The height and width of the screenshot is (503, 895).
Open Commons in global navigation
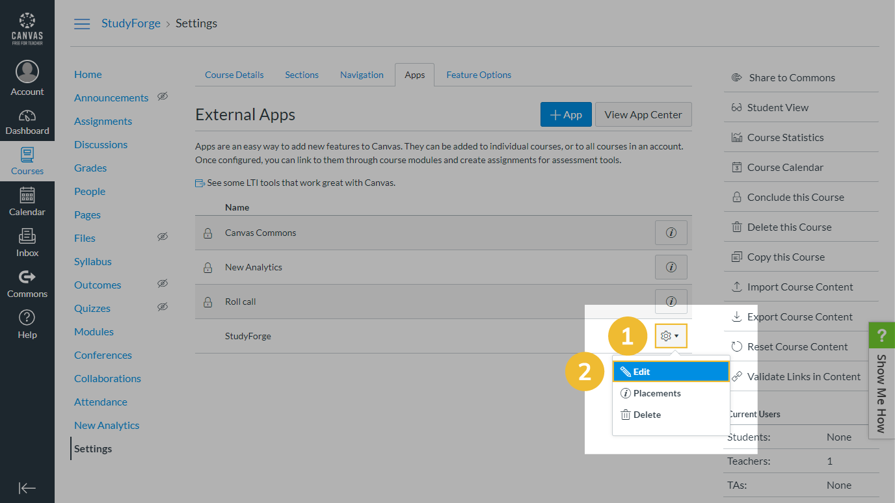tap(27, 283)
